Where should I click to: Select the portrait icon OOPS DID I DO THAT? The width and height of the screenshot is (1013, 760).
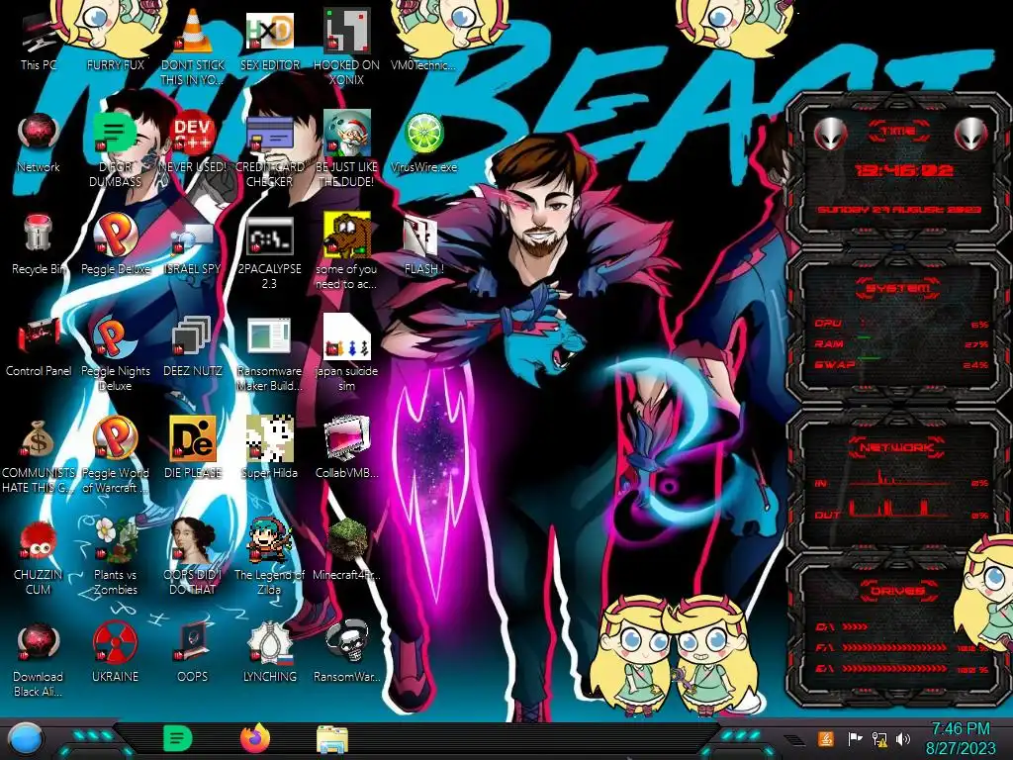[x=193, y=540]
